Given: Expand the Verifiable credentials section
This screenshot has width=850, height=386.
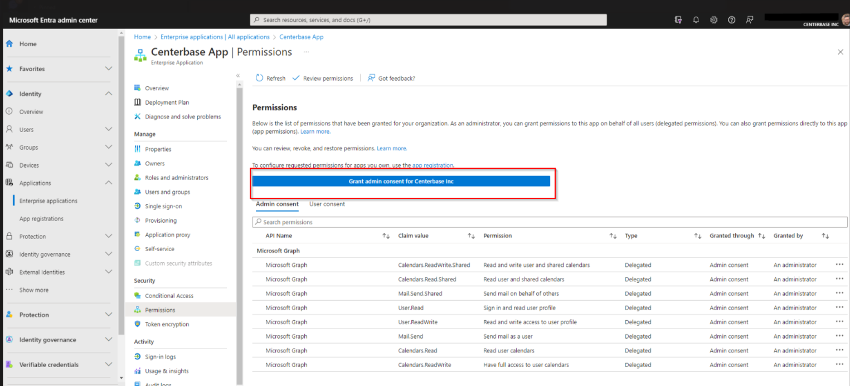Looking at the screenshot, I should (x=109, y=364).
